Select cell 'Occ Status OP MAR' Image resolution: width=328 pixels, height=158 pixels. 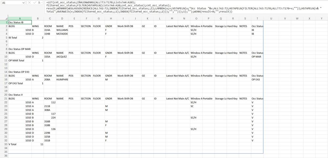[20, 49]
